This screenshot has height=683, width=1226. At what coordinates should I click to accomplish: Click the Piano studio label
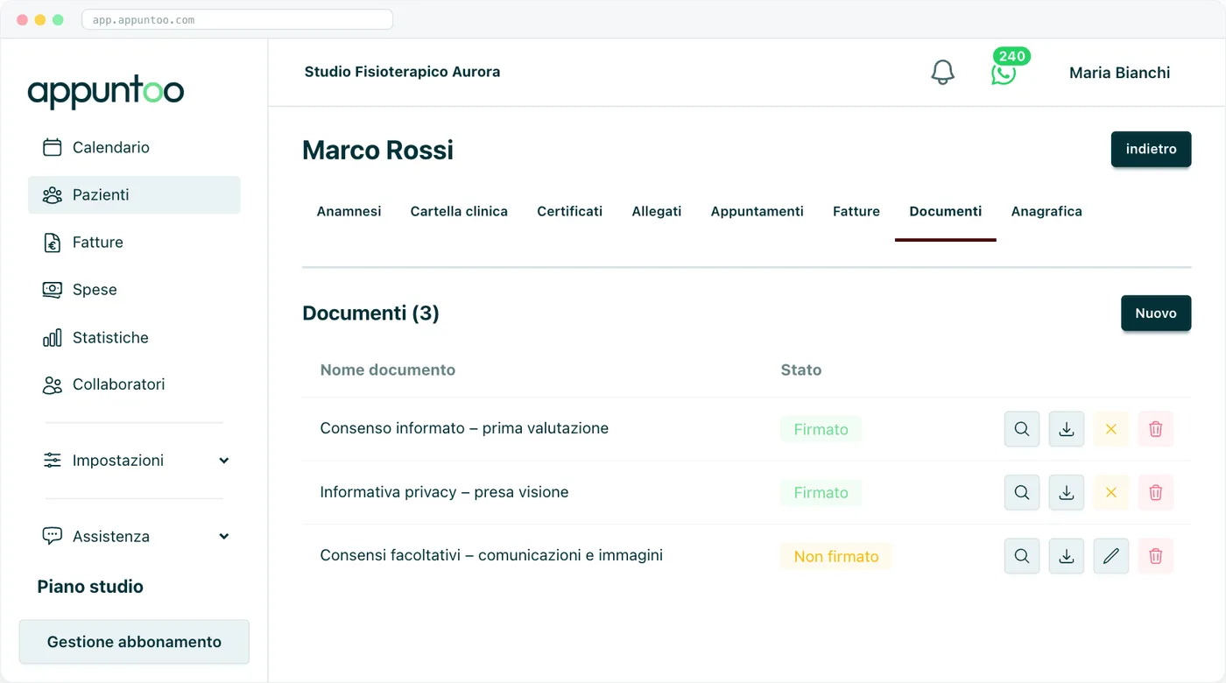90,587
